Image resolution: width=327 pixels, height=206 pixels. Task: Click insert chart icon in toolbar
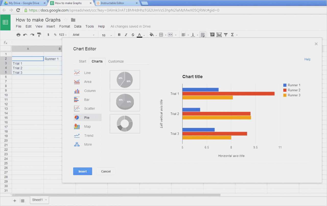coord(219,35)
